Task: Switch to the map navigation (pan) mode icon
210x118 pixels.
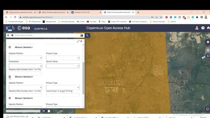Action: (208, 50)
